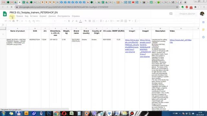Open the horizontal align dropdown
Image resolution: width=207 pixels, height=116 pixels.
coord(102,21)
